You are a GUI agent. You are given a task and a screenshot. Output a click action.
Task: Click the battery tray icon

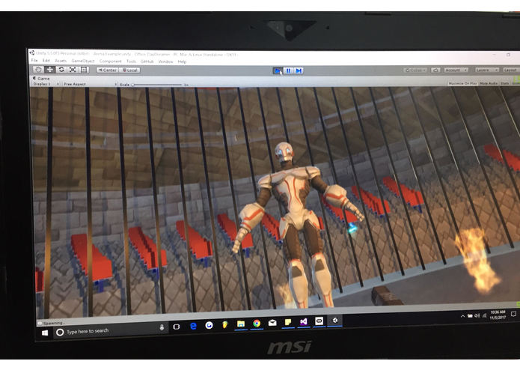point(470,316)
